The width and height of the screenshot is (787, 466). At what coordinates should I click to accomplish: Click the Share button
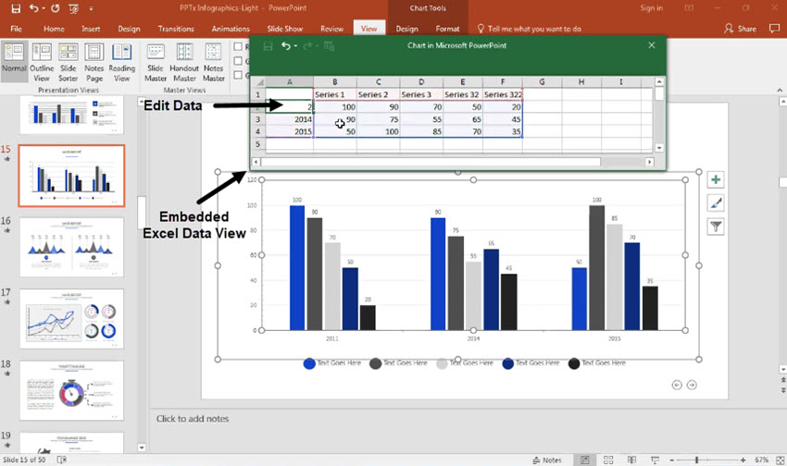(x=740, y=29)
